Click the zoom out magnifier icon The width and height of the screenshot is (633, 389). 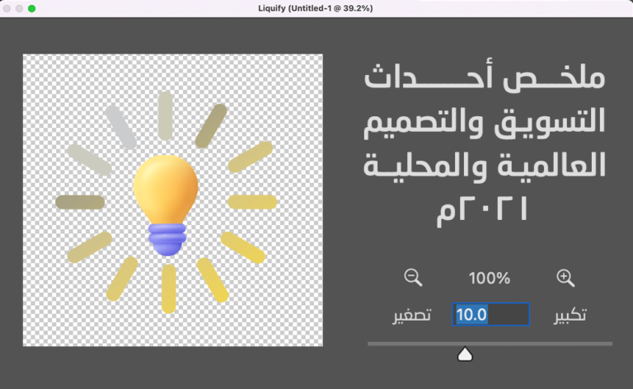coord(413,278)
